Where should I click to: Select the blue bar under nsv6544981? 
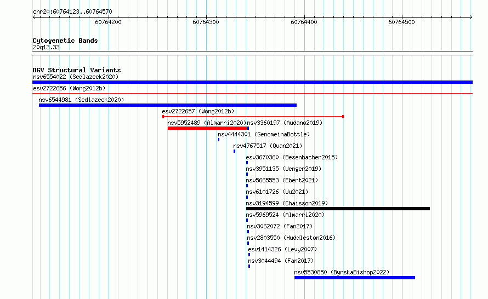tap(168, 105)
